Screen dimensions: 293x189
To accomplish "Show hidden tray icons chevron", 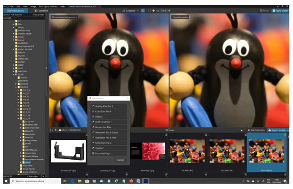I will pyautogui.click(x=243, y=181).
